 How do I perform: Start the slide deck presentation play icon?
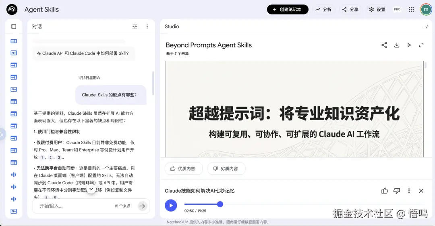point(409,45)
